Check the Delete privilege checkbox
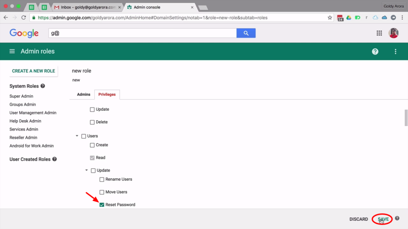The height and width of the screenshot is (229, 408). click(92, 122)
